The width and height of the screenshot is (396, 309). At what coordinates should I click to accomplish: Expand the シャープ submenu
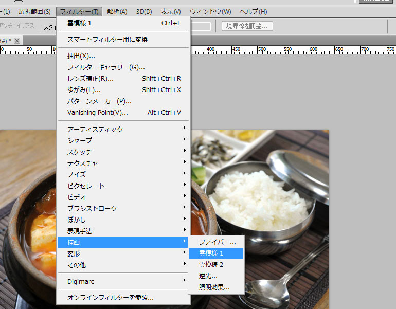coord(124,140)
